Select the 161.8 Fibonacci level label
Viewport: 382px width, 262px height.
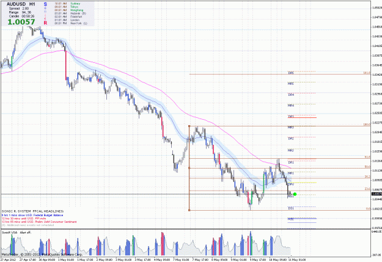coord(367,73)
